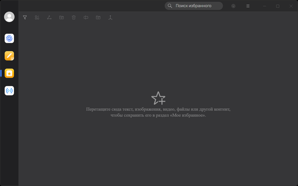Open the blue connected-devices sidebar icon
The width and height of the screenshot is (298, 186).
pos(9,38)
